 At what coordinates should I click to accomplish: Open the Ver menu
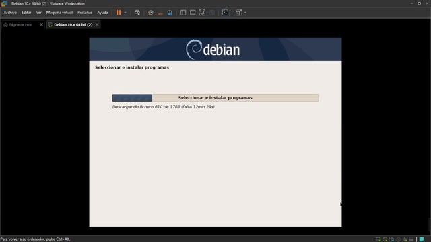pos(39,13)
